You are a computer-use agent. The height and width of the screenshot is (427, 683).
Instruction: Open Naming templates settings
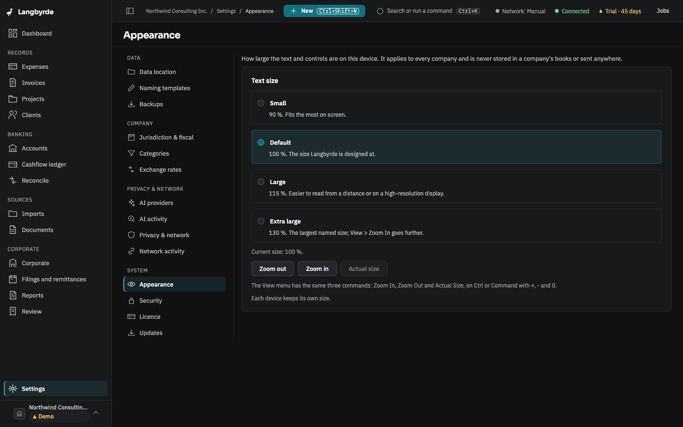click(x=175, y=88)
